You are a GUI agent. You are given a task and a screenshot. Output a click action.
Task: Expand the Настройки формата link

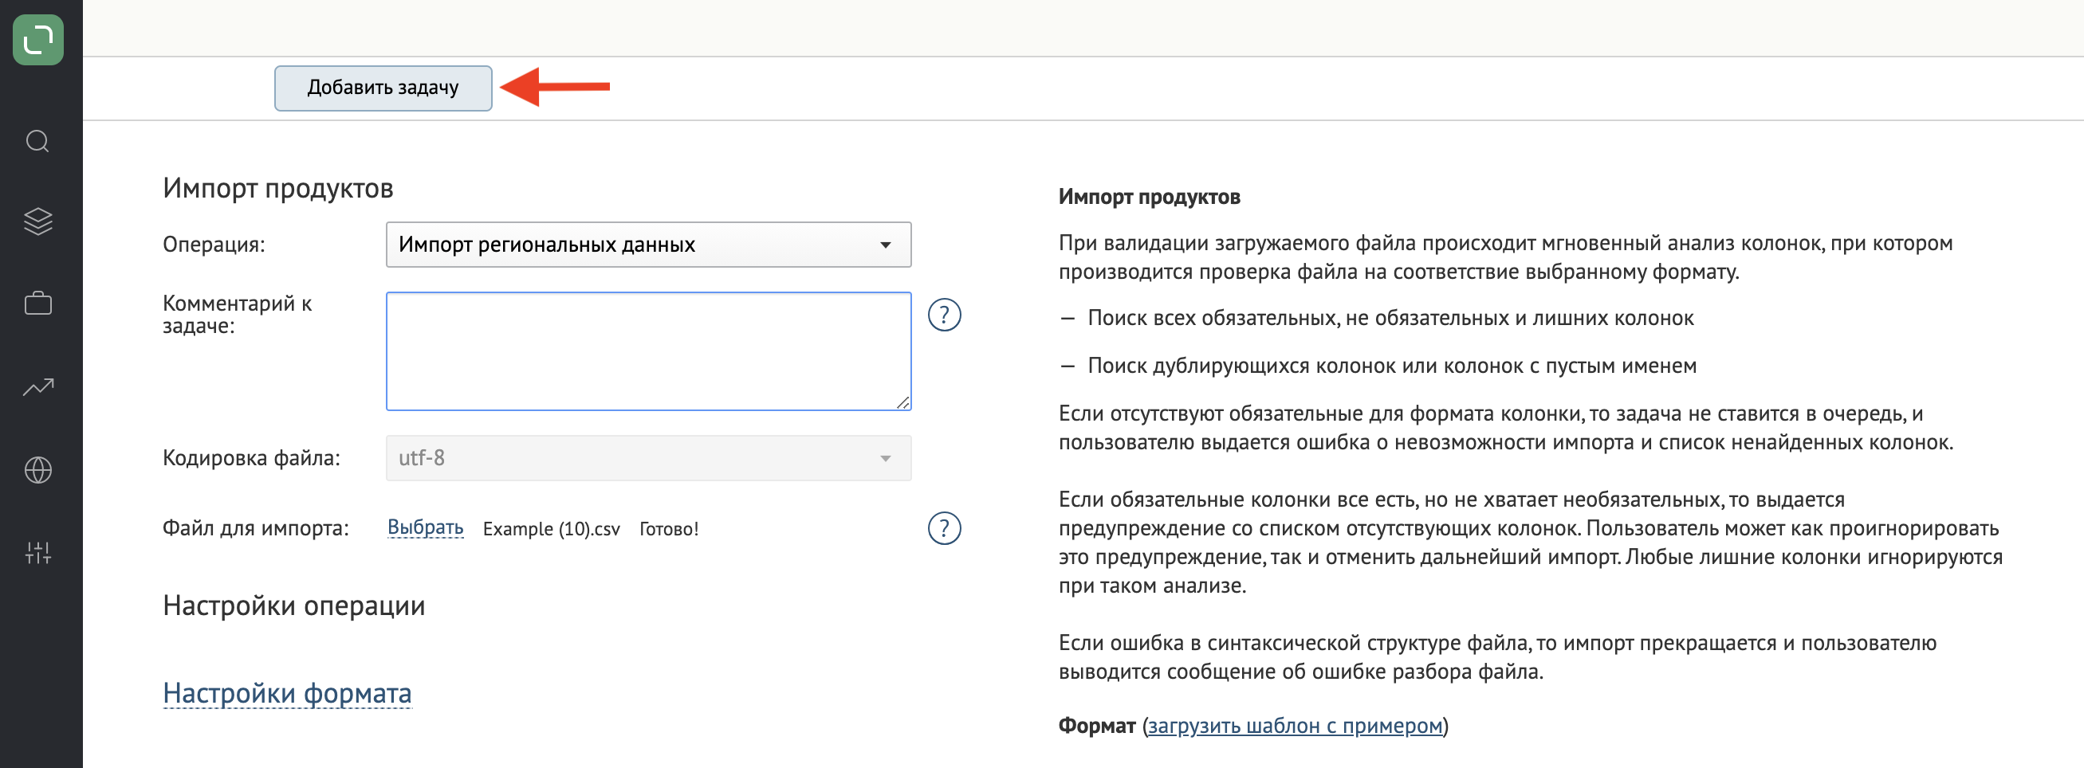point(287,693)
